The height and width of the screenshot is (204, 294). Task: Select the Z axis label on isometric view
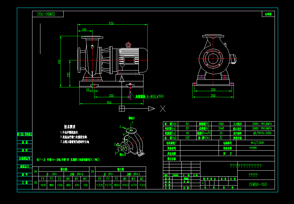[120, 127]
